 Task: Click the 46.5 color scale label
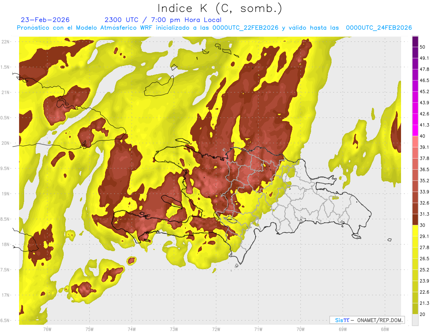424,80
